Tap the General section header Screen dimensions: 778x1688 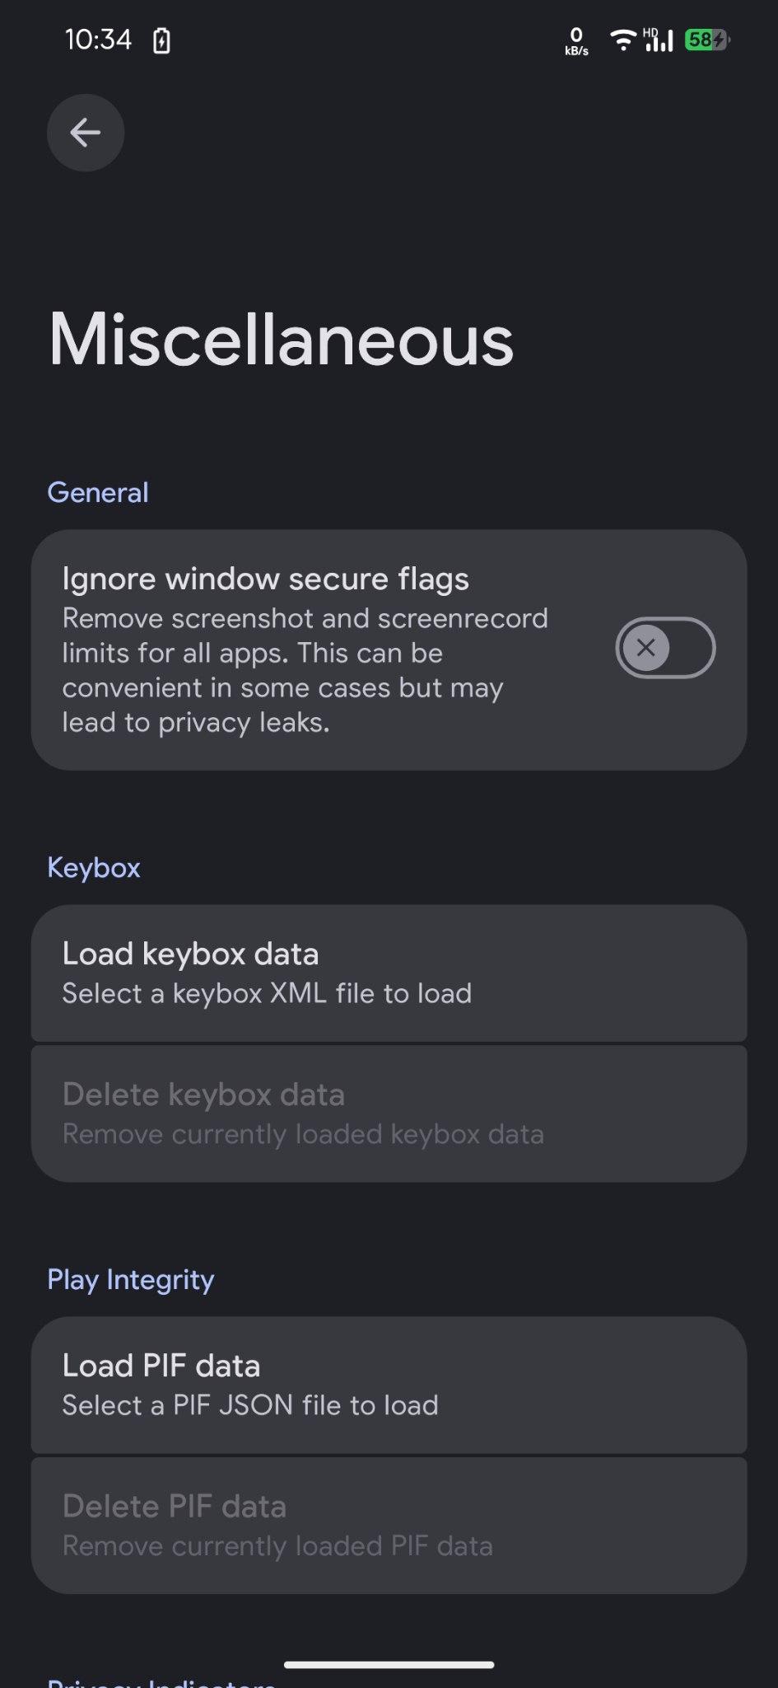pos(98,493)
